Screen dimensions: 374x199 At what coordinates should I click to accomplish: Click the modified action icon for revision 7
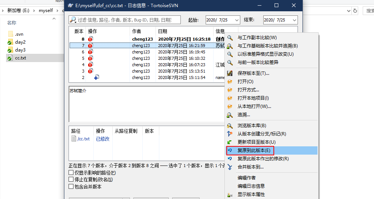click(90, 46)
